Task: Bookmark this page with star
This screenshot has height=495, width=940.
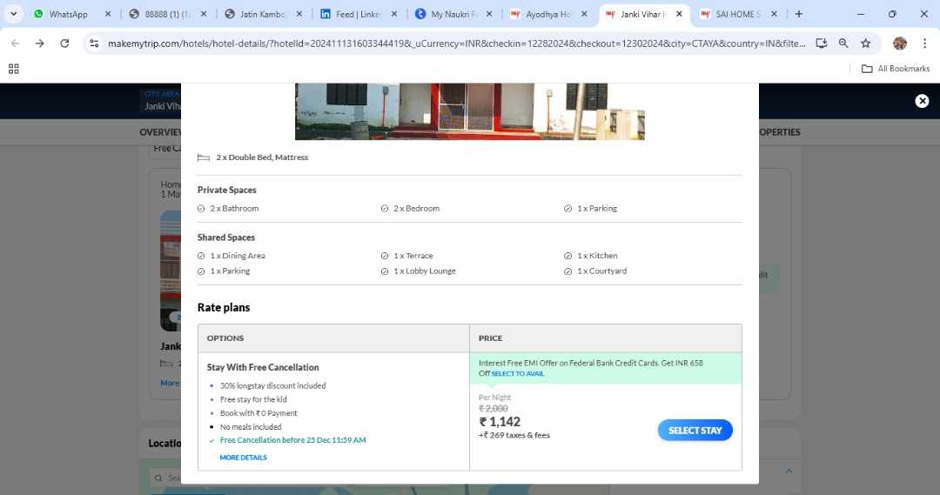Action: pyautogui.click(x=866, y=43)
